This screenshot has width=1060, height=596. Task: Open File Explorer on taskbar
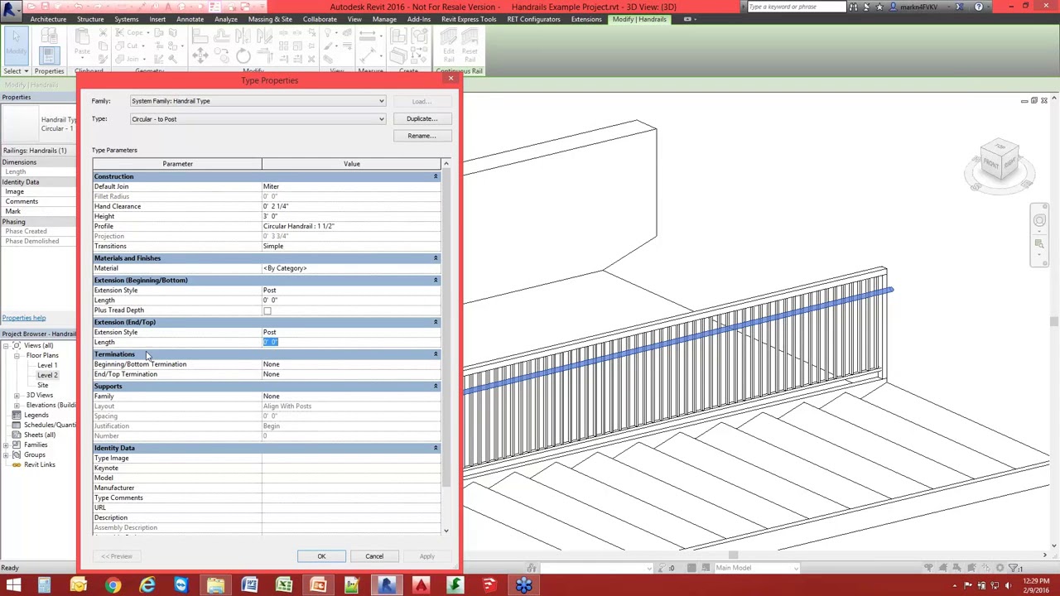click(215, 586)
